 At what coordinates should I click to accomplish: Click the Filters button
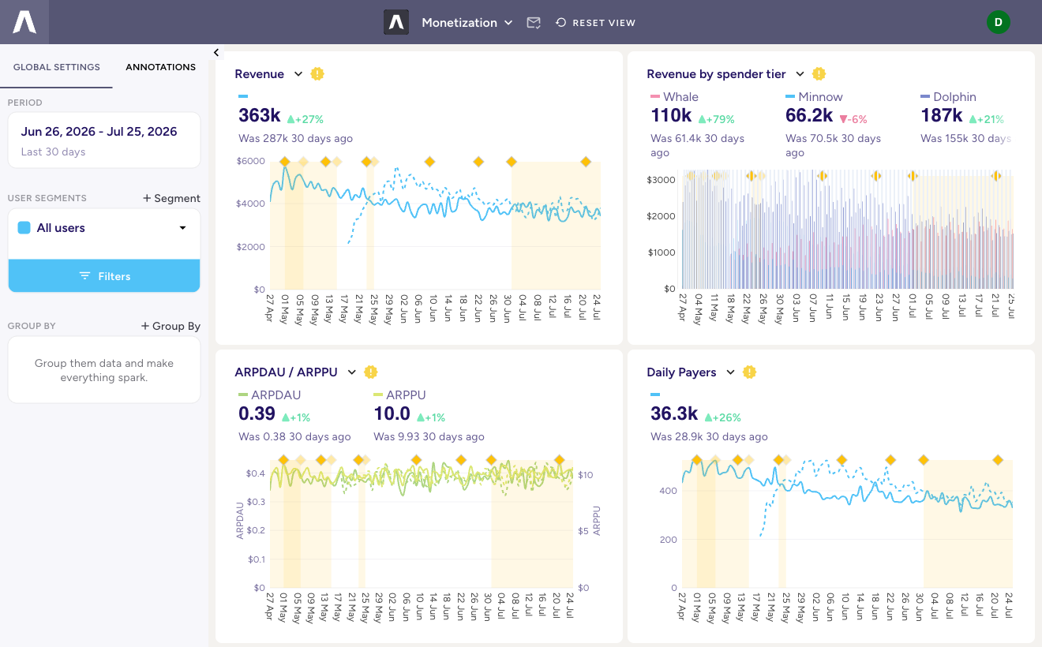coord(104,276)
